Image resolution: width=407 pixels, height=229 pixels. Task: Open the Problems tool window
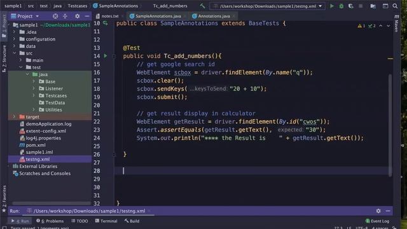50,221
